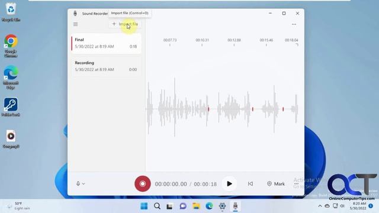Screen dimensions: 379x213
Task: Open Google Chrome desktop shortcut
Action: [11, 46]
